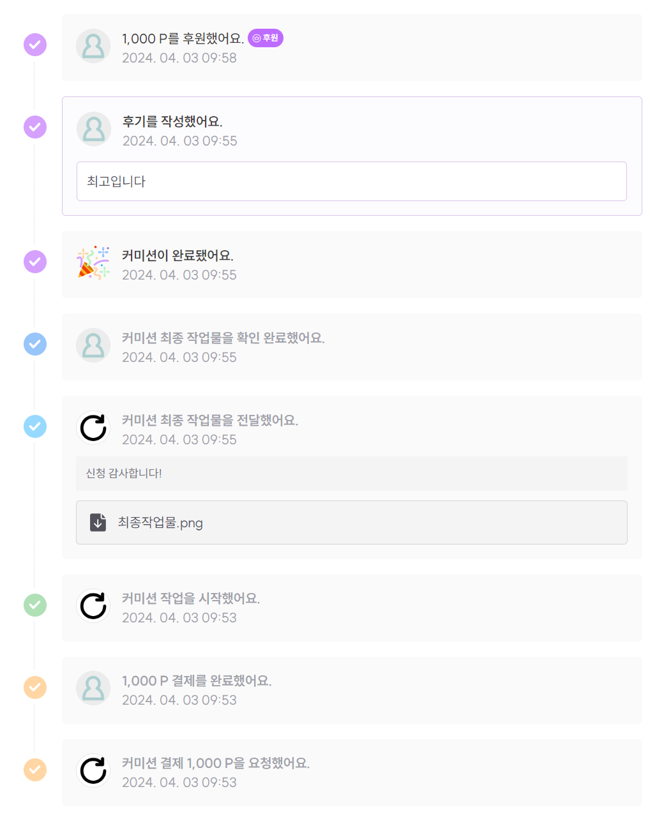Click orange checkmark for 결제 요청 step
This screenshot has width=664, height=826.
coord(35,770)
